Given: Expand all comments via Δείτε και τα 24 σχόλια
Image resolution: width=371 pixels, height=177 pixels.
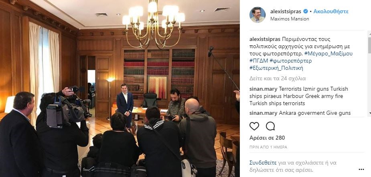Looking at the screenshot, I should (x=278, y=78).
